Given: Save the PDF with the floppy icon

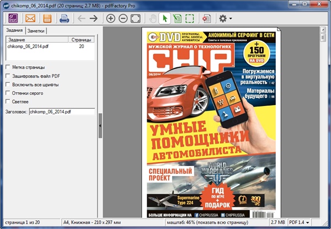Looking at the screenshot, I should [x=47, y=18].
